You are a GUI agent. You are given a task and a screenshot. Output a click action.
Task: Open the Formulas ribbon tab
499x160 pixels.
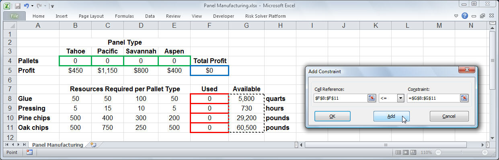pos(124,16)
